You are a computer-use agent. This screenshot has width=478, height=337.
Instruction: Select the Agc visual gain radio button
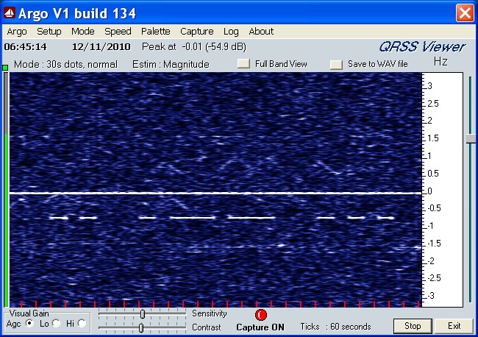tap(29, 323)
